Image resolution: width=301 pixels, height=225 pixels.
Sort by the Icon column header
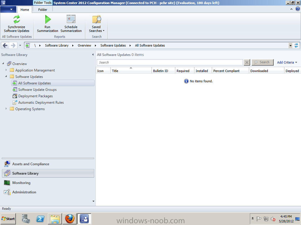point(103,71)
